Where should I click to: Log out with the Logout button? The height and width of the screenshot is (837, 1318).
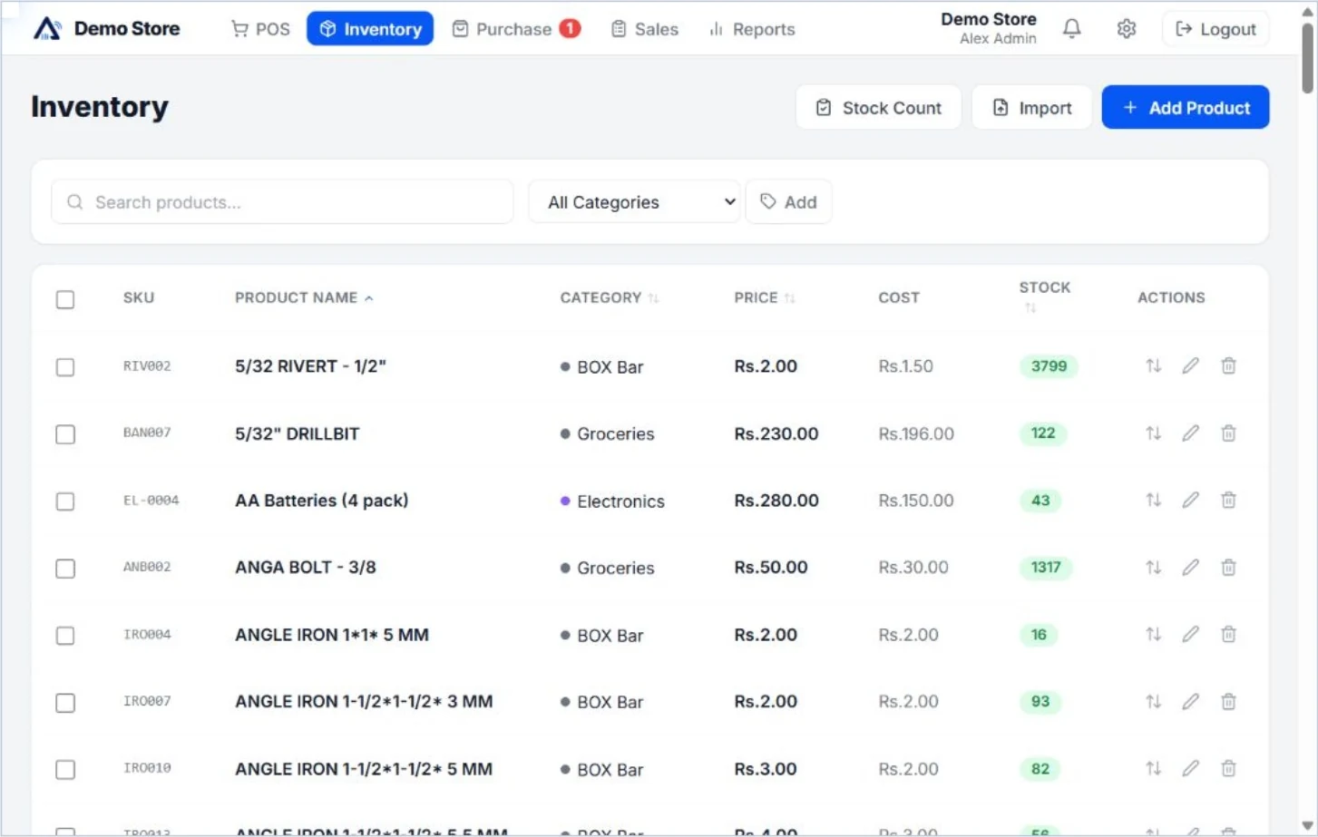1215,29
